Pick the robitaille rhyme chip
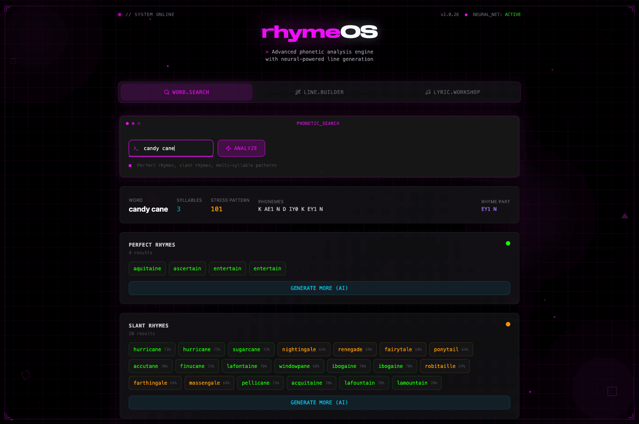This screenshot has width=639, height=424. 445,366
